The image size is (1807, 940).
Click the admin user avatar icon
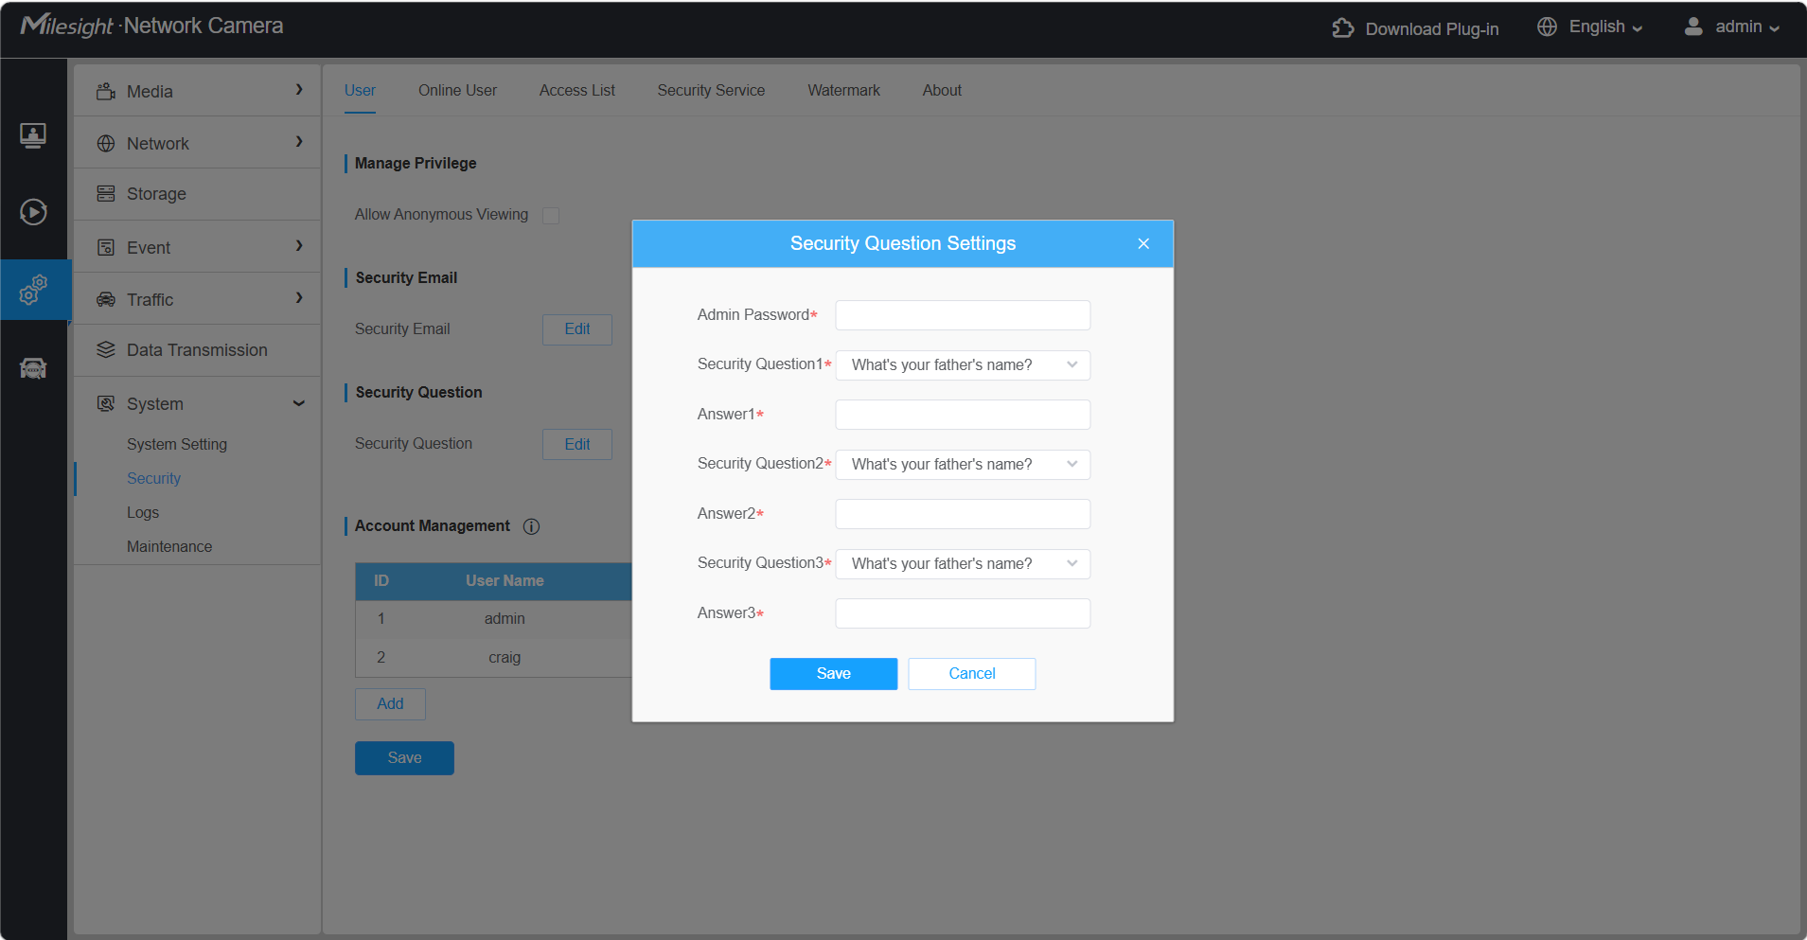tap(1693, 27)
